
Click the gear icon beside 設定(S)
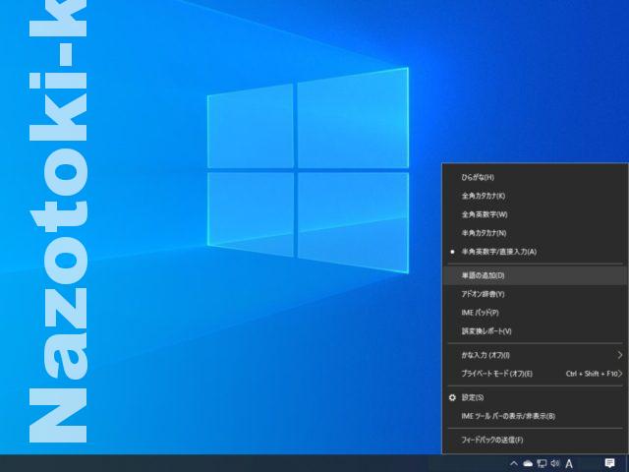tap(452, 397)
